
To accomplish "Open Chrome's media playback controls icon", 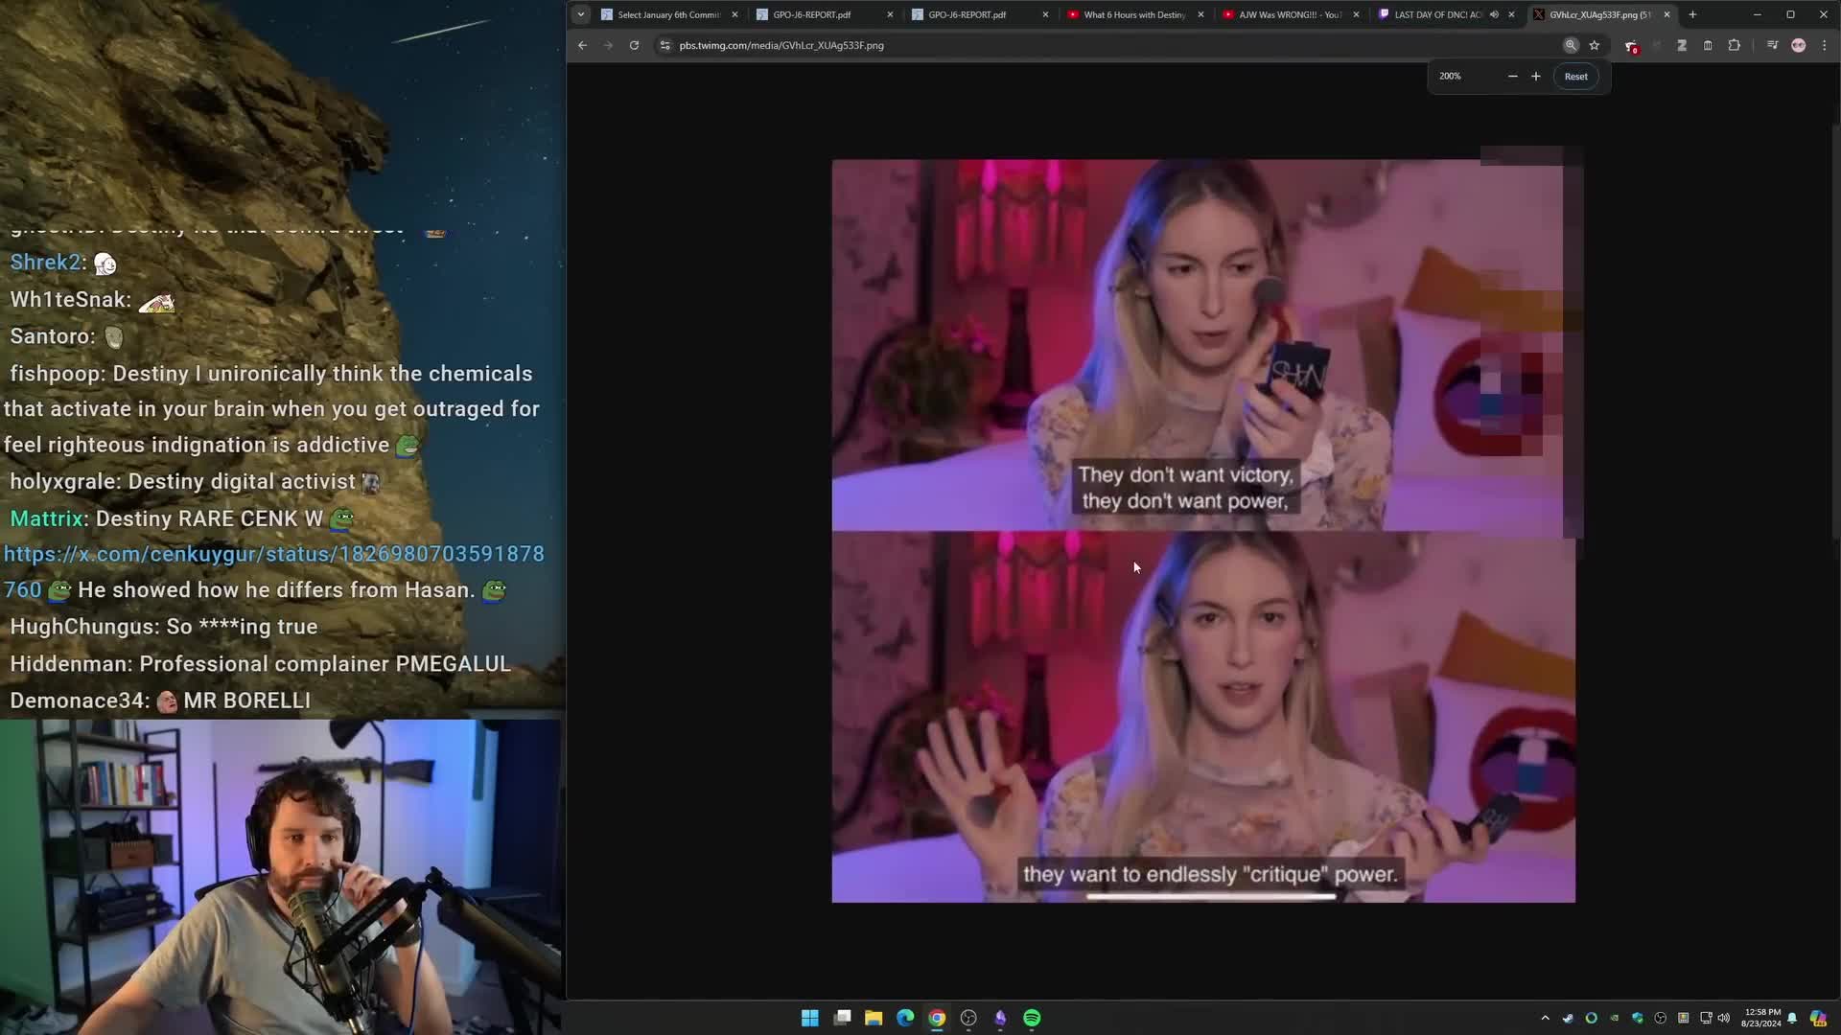I will (x=1772, y=45).
